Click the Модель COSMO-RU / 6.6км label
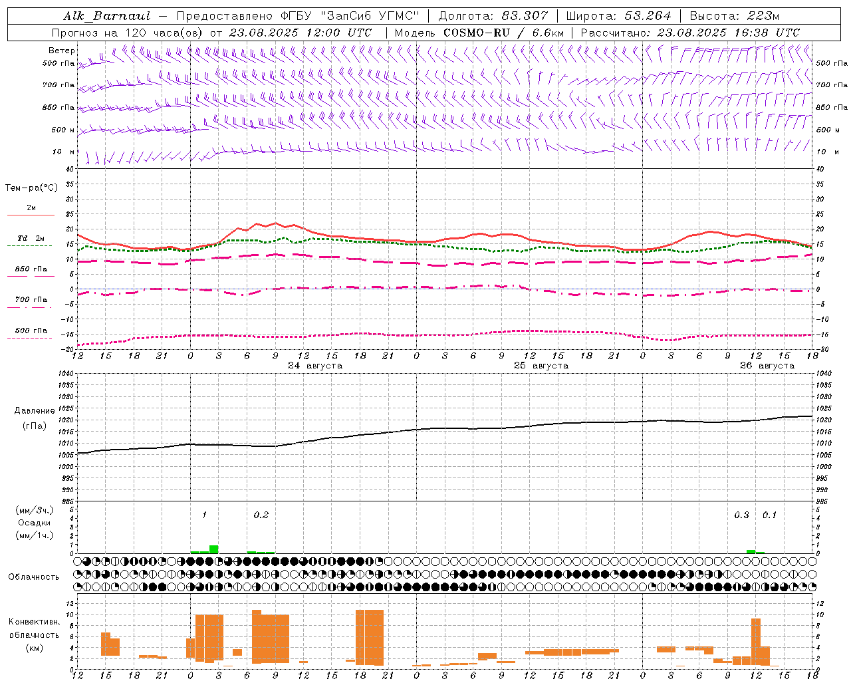 (479, 33)
